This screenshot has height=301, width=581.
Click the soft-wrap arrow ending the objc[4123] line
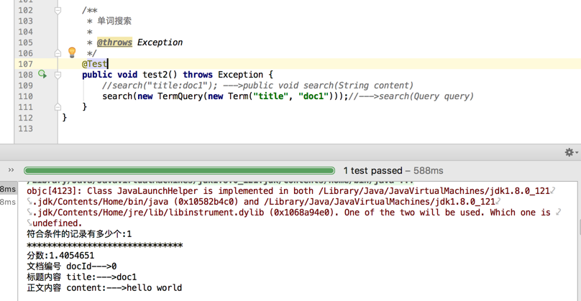[553, 191]
